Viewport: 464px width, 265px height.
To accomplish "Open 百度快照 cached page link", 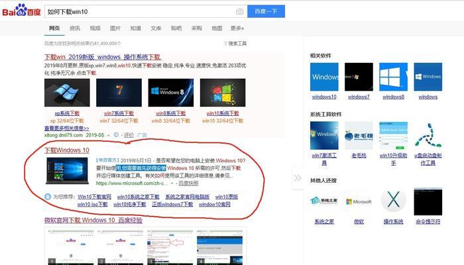I will click(x=188, y=184).
